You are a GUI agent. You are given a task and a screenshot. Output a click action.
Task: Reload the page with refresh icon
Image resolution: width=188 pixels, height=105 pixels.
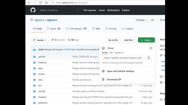click(41, 3)
